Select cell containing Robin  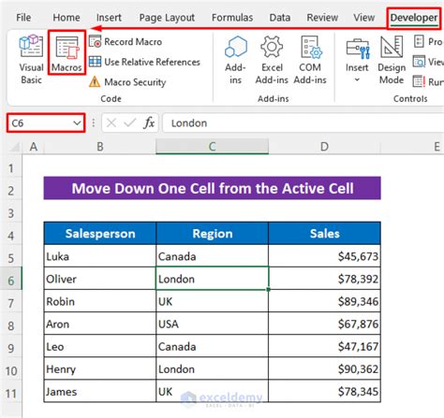coord(100,301)
